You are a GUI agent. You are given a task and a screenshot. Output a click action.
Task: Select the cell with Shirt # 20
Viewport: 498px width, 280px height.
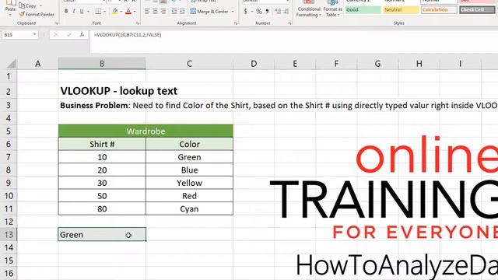pyautogui.click(x=102, y=170)
